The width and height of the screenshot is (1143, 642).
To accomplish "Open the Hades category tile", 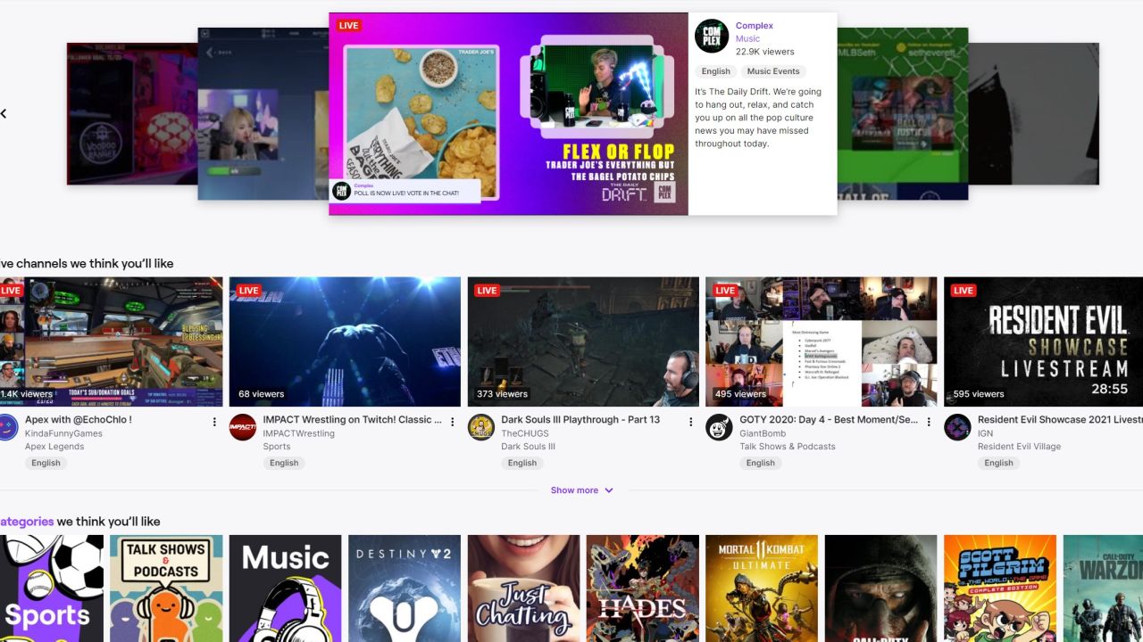I will [x=643, y=588].
